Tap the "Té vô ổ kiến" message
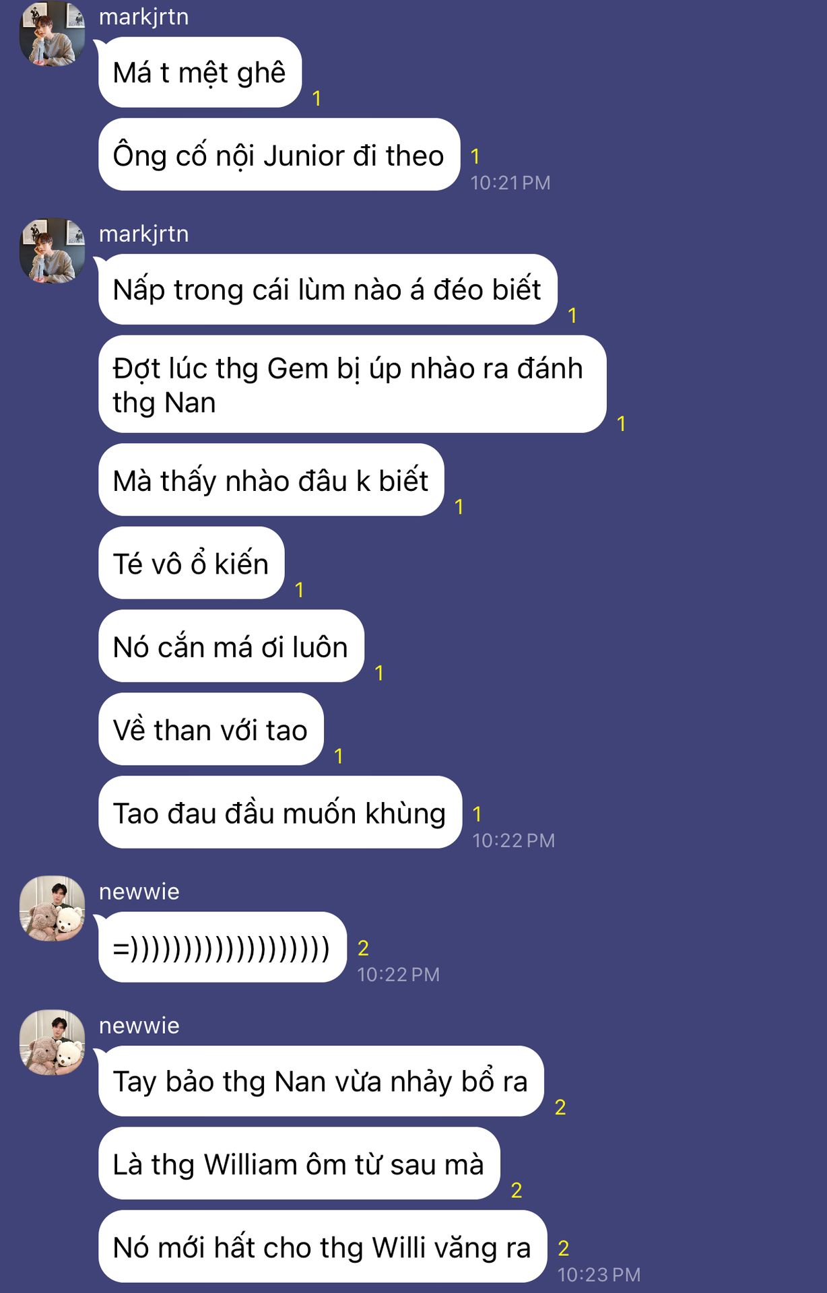This screenshot has width=827, height=1293. point(191,563)
